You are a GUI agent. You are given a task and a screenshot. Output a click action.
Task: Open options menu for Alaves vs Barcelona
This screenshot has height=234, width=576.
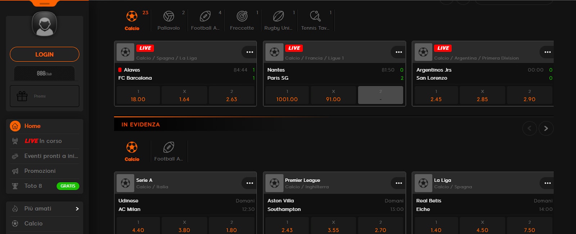(249, 52)
